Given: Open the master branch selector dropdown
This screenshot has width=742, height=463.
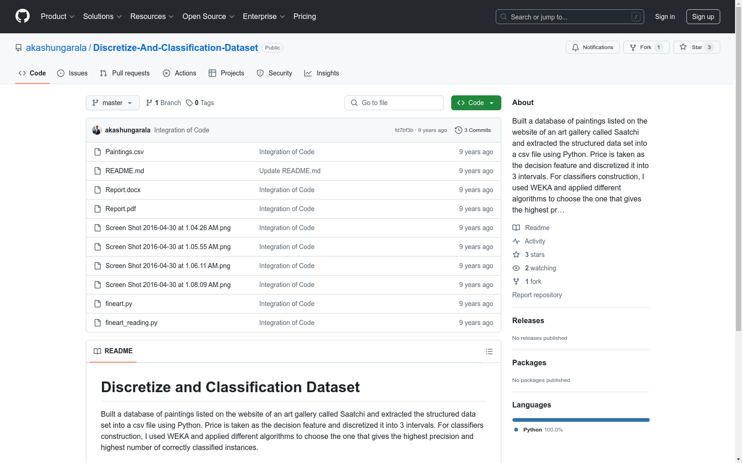Looking at the screenshot, I should (x=113, y=103).
